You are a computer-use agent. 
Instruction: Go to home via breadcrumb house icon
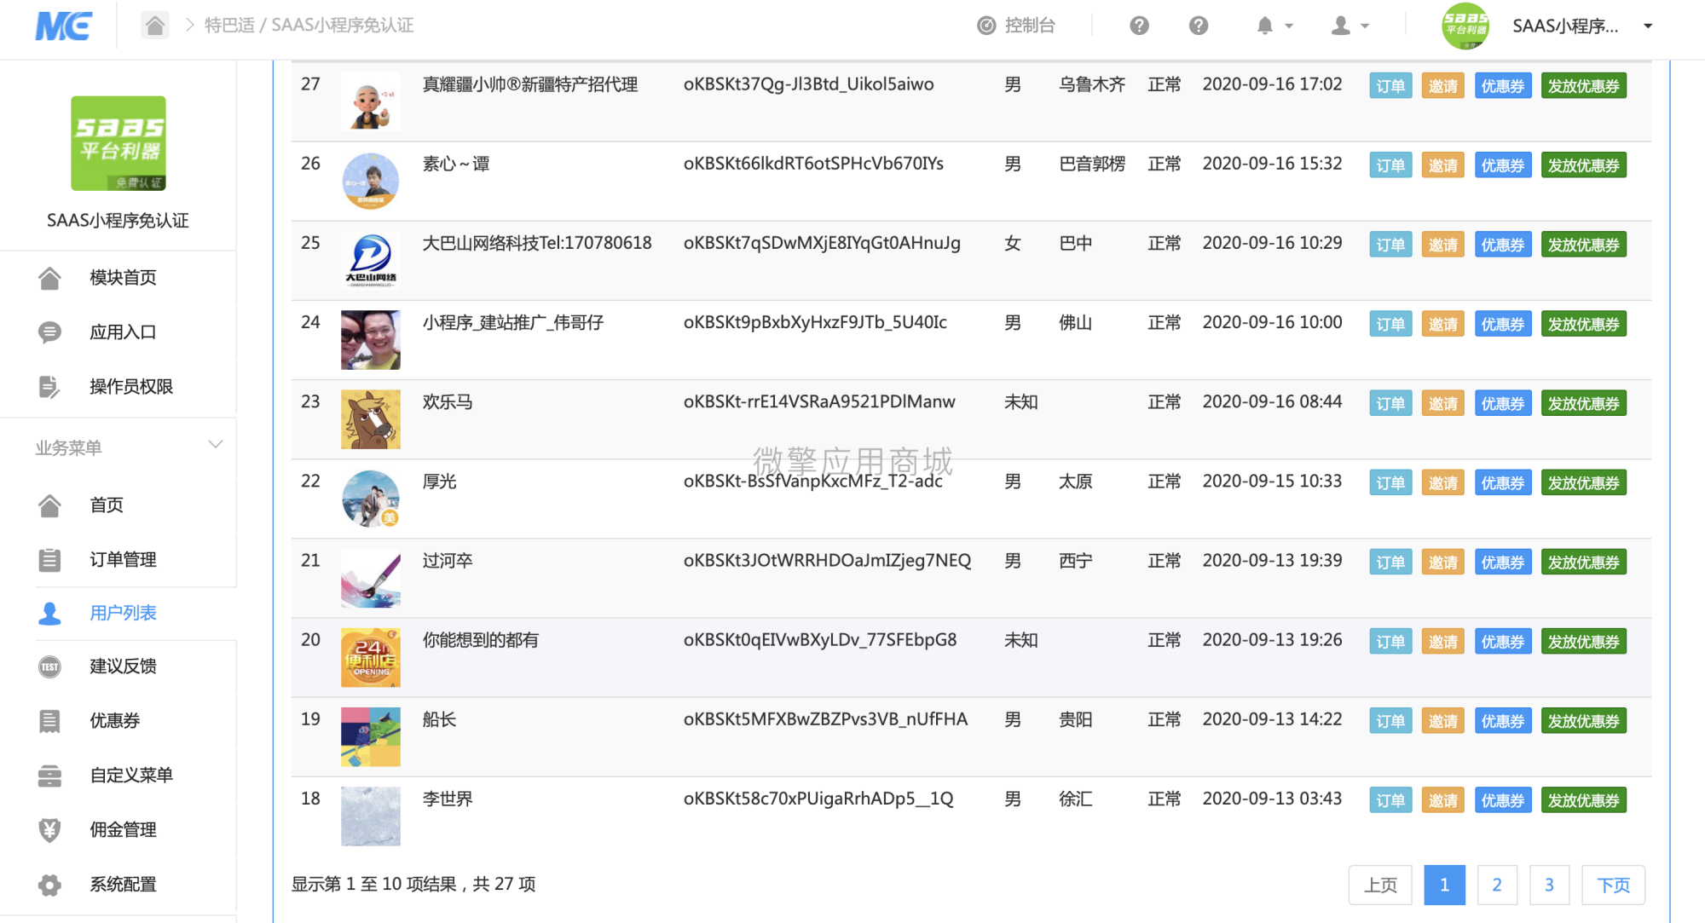click(x=154, y=26)
